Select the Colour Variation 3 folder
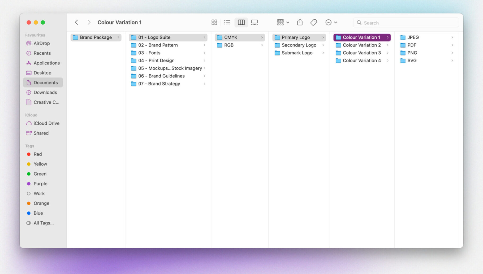This screenshot has width=483, height=274. coord(362,53)
